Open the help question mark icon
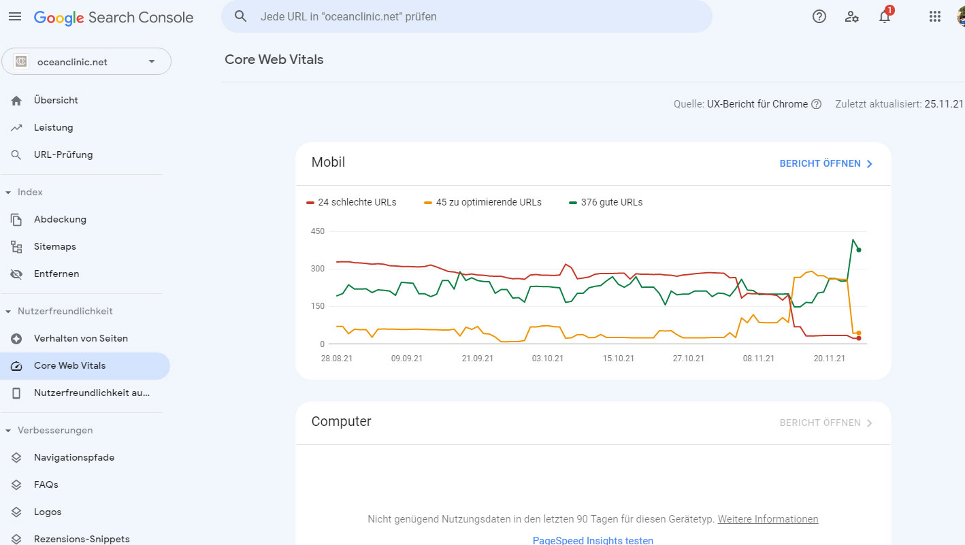Image resolution: width=965 pixels, height=545 pixels. 819,17
